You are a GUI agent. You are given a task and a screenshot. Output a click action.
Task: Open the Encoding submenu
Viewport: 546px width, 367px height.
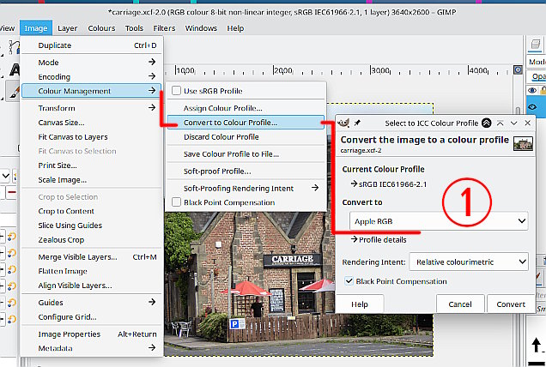[x=92, y=76]
